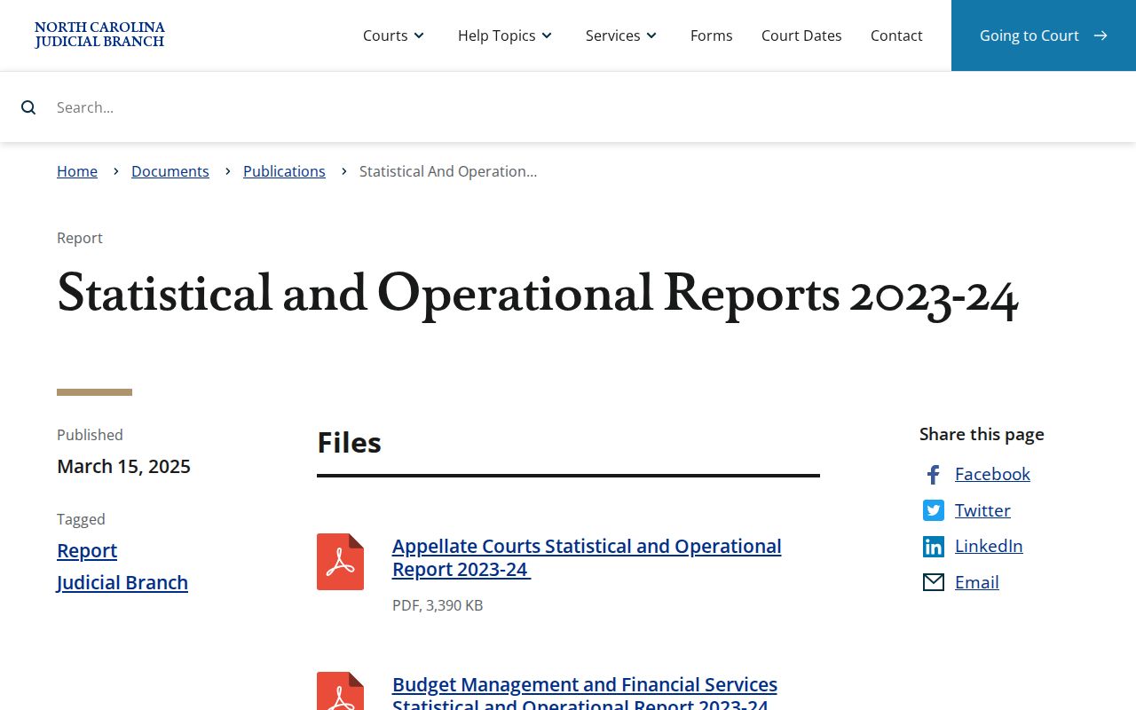Follow the Judicial Branch tag link

[122, 583]
